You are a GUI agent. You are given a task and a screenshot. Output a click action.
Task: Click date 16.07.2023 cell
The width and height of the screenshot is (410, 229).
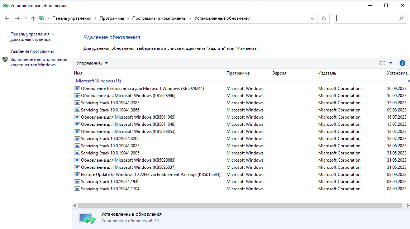click(x=397, y=117)
